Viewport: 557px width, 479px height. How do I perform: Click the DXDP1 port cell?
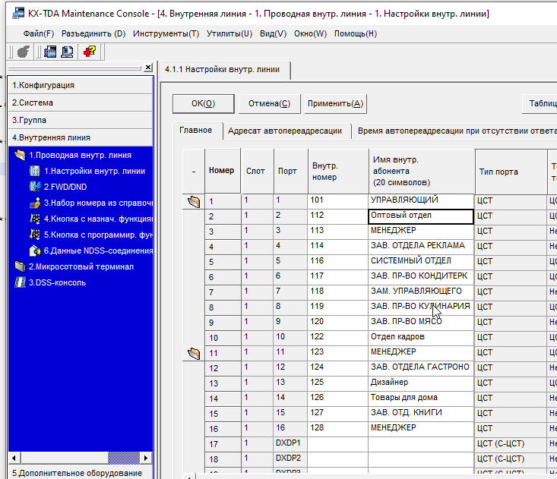pos(290,444)
